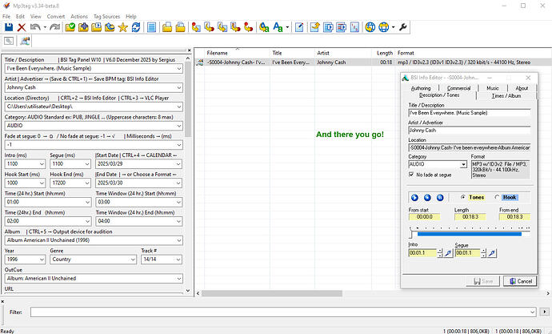Open Extended Tags via the pencil page icon
Screen dimensions: 552x334
[x=299, y=27]
